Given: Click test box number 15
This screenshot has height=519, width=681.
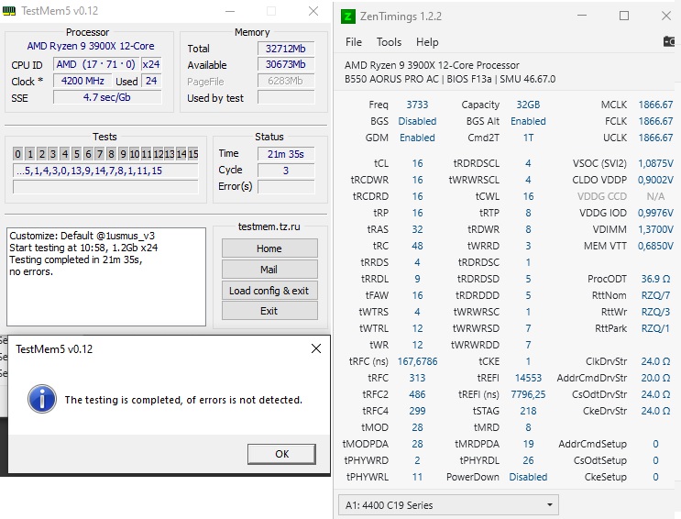Looking at the screenshot, I should click(193, 154).
